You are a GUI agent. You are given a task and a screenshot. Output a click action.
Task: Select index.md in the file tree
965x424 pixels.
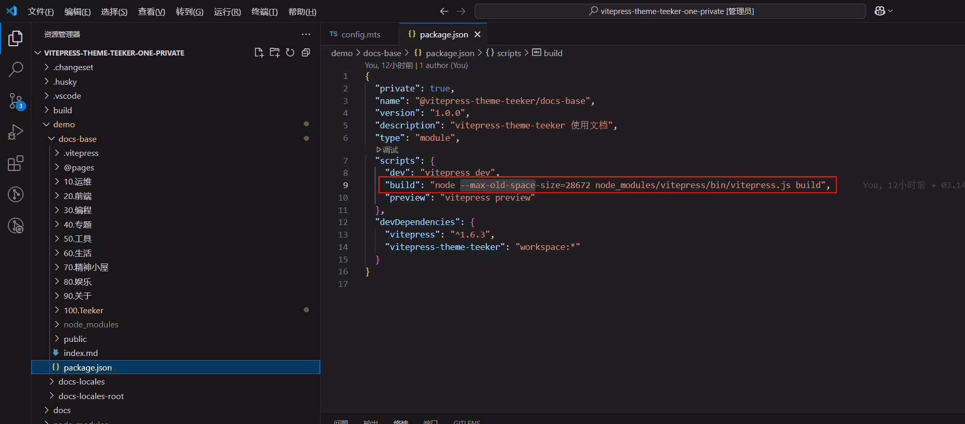coord(81,353)
